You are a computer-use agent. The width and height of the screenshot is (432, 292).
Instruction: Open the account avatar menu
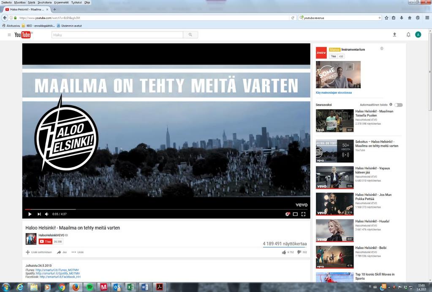point(418,35)
